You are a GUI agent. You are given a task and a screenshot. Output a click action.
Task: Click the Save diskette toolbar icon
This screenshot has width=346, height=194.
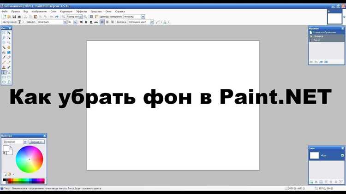(x=14, y=17)
